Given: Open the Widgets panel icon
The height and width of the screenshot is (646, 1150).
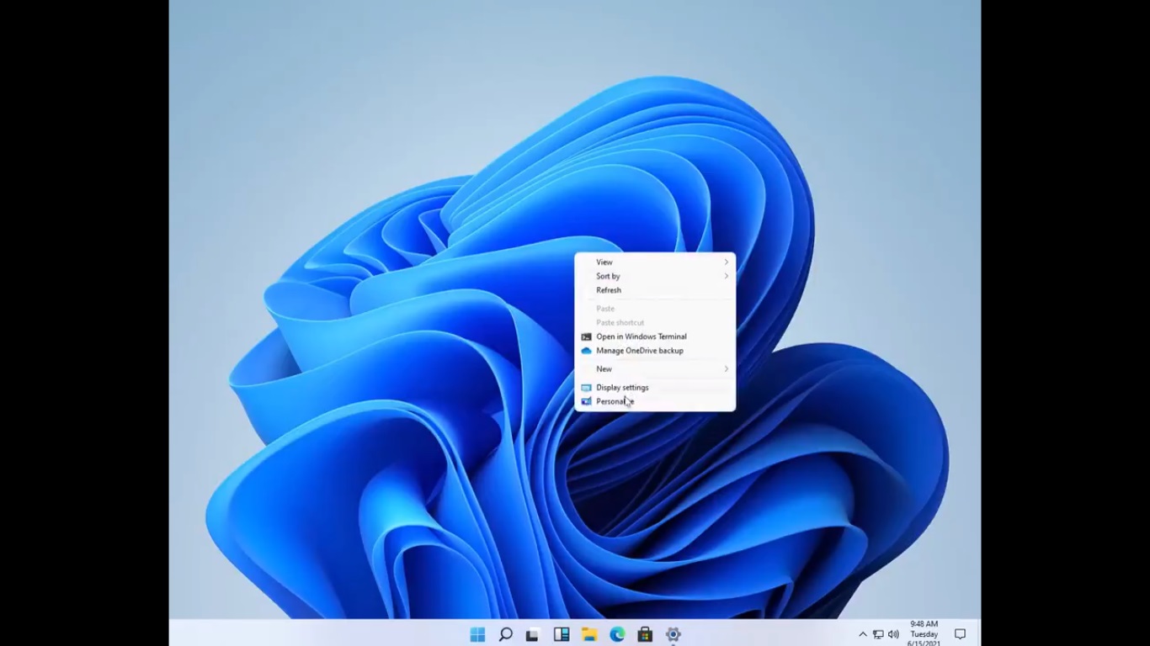Looking at the screenshot, I should [562, 634].
